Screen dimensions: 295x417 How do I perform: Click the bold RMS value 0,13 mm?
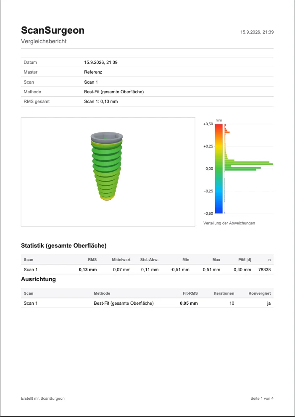point(88,270)
